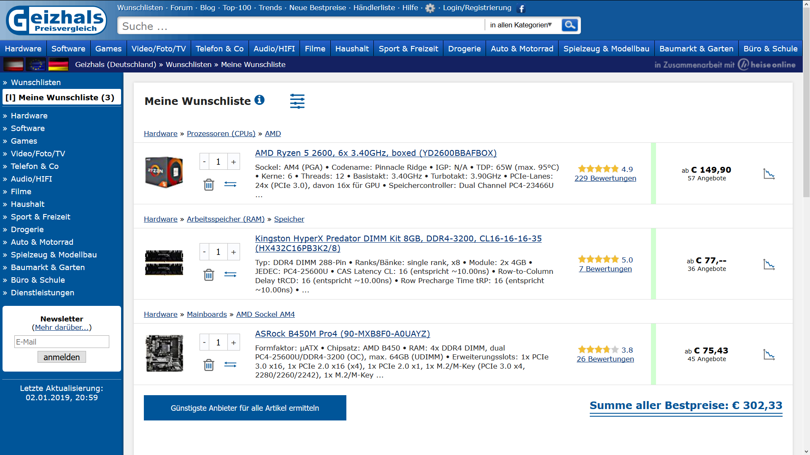This screenshot has height=455, width=810.
Task: Open price history chart for ASRock B450M
Action: [769, 355]
